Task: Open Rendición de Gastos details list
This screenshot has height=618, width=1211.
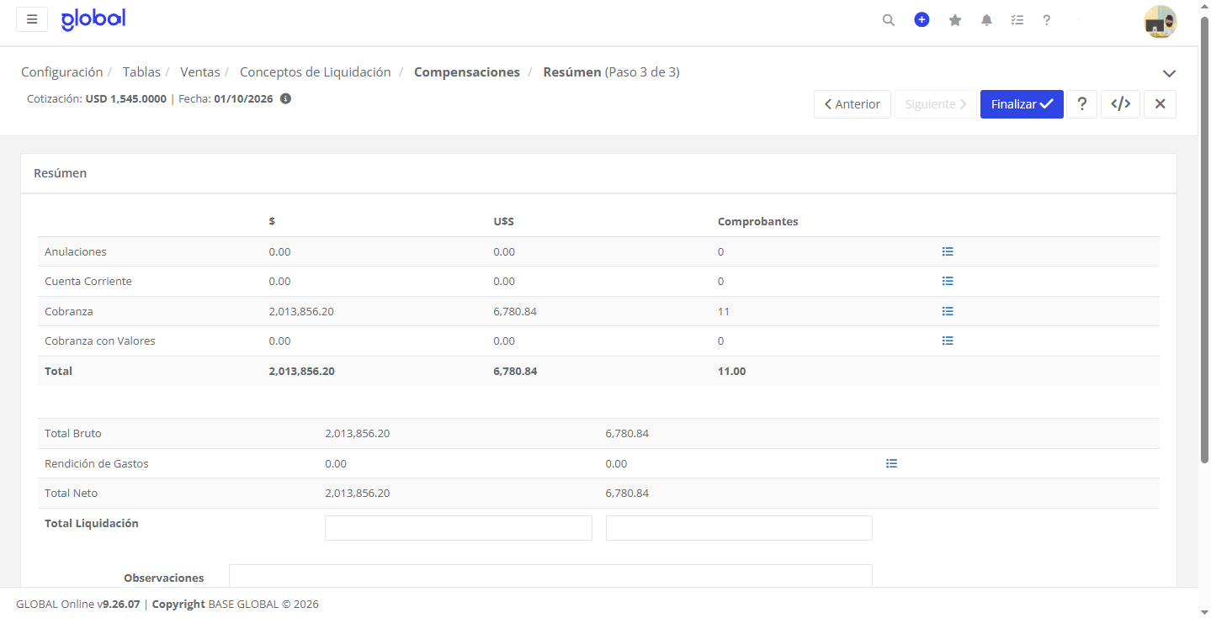Action: click(x=892, y=463)
